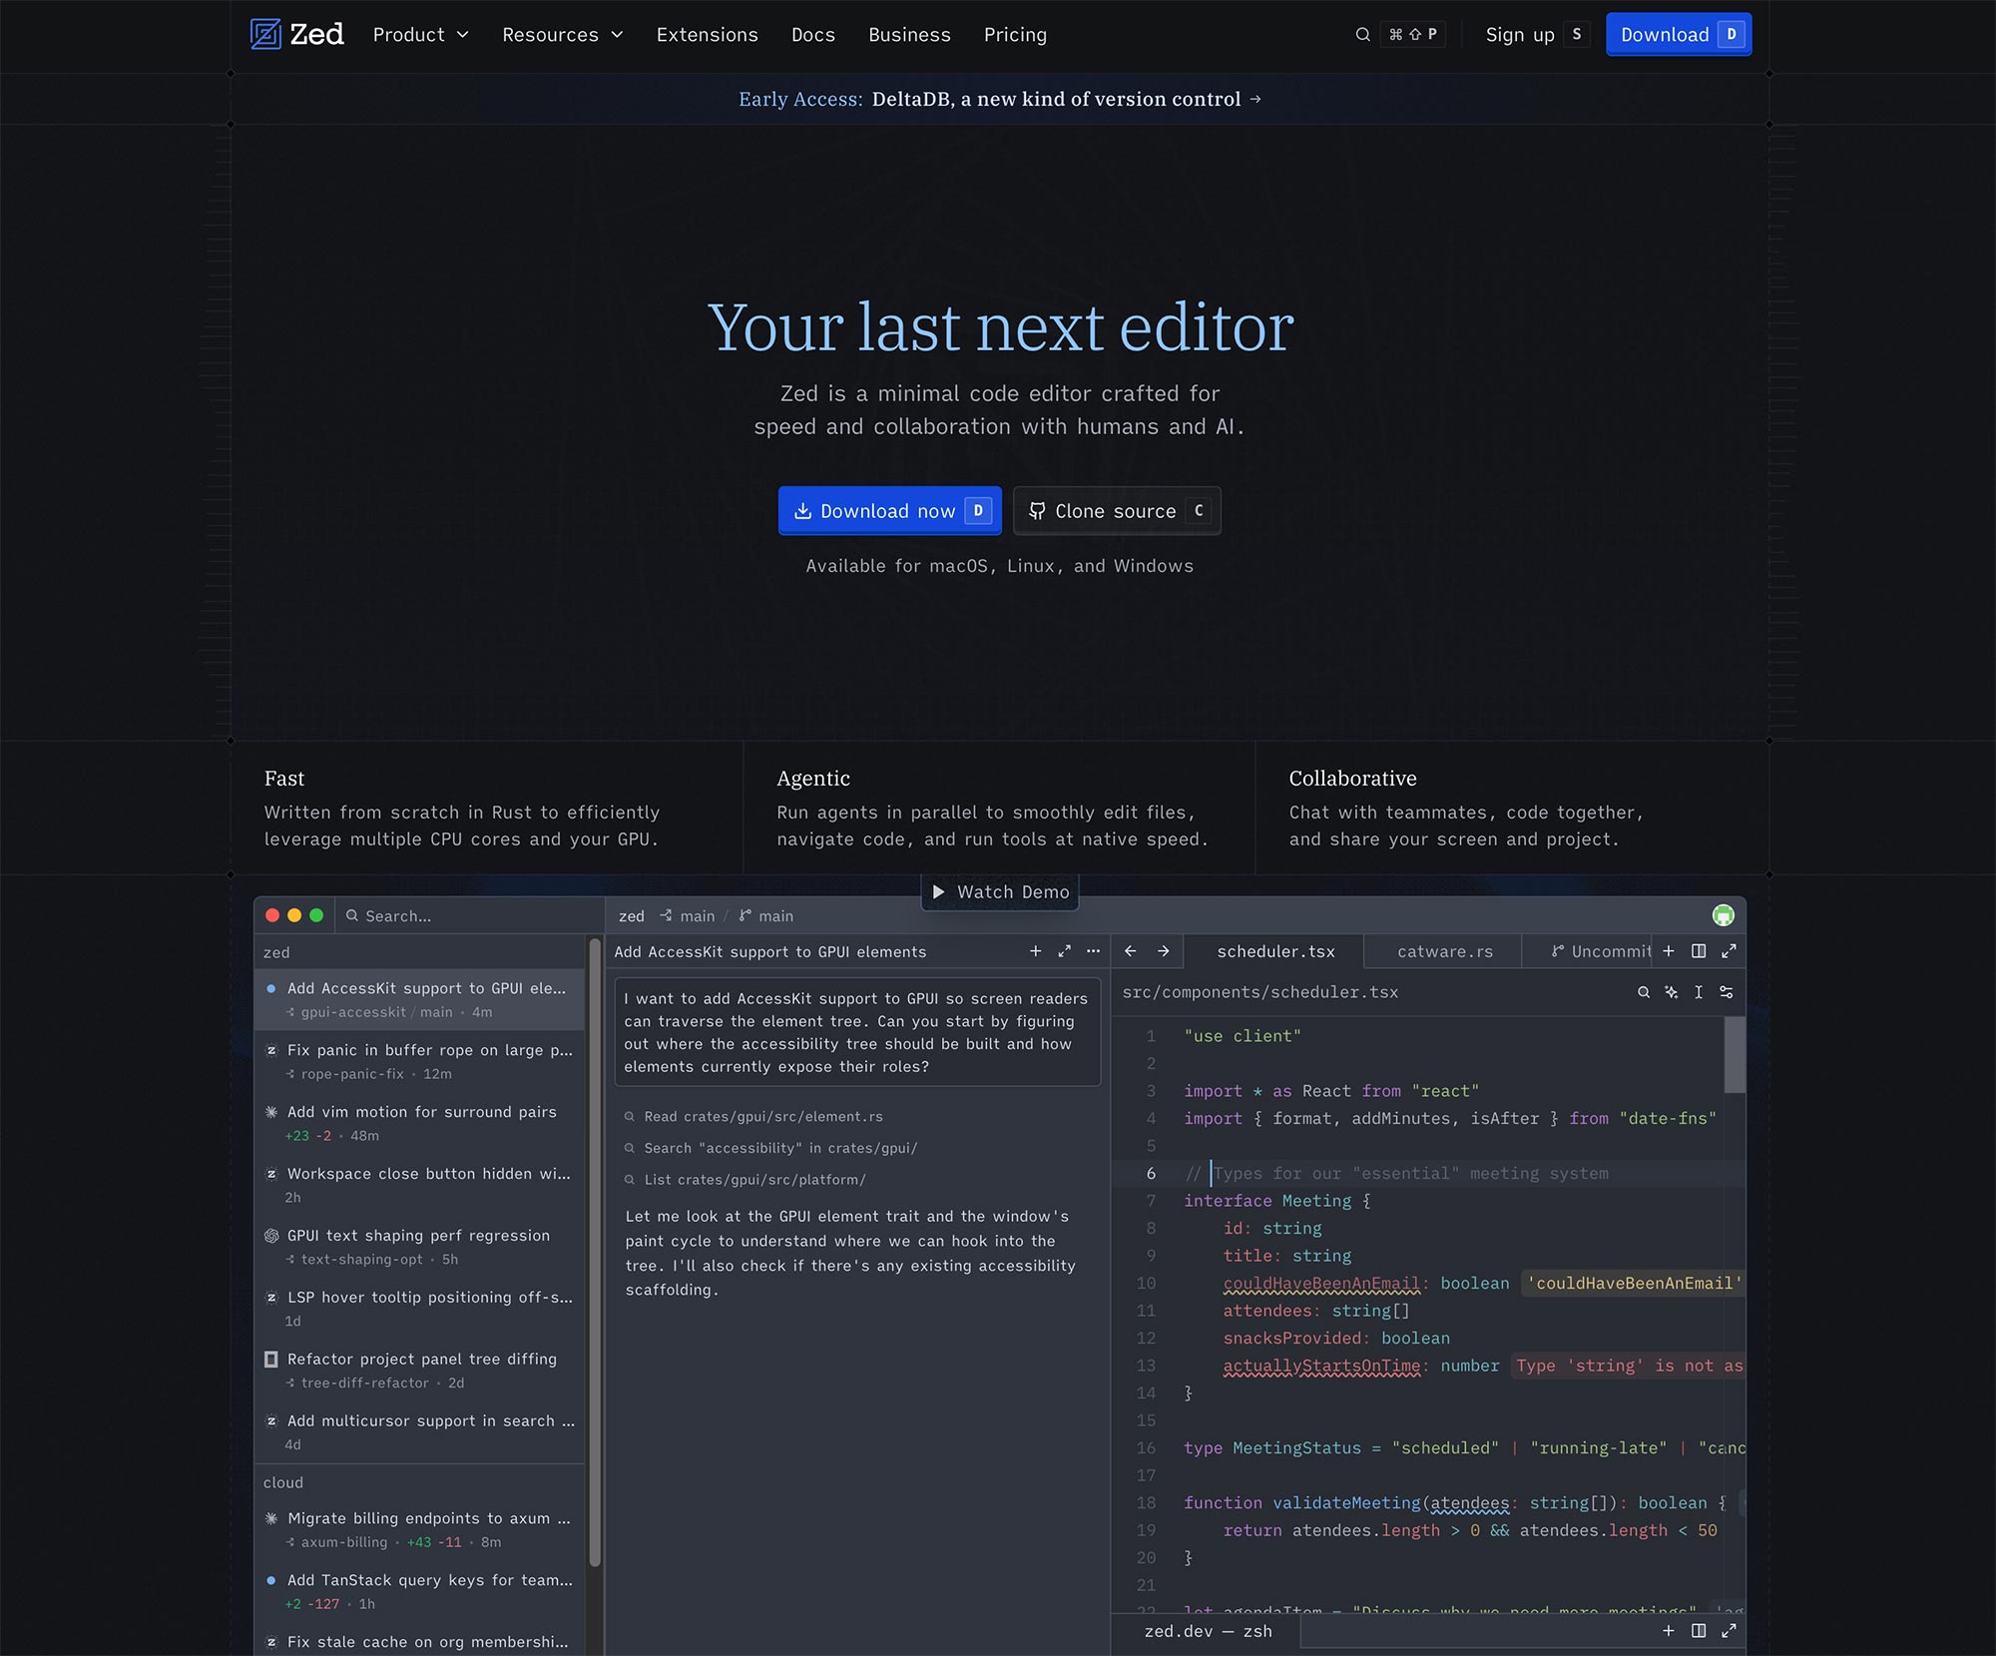Click the Search... field in the demo sidebar

coord(469,915)
